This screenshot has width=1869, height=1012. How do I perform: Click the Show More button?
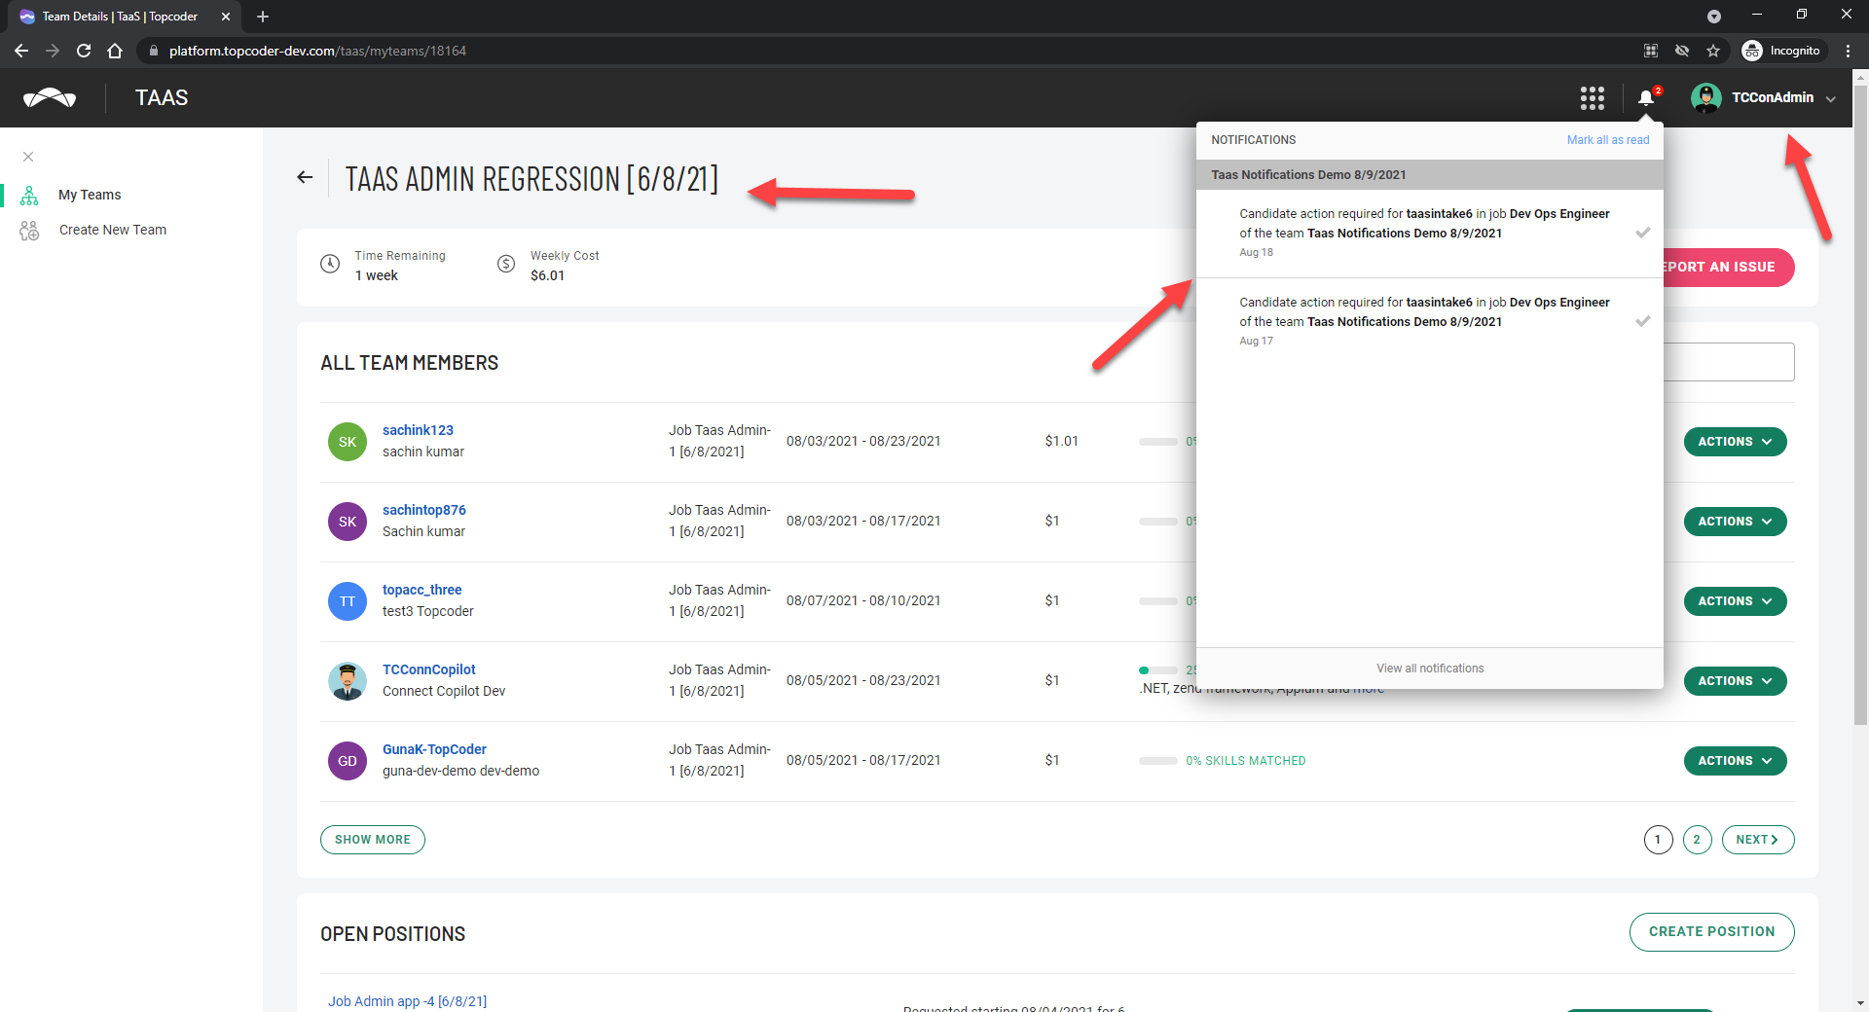[x=373, y=840]
